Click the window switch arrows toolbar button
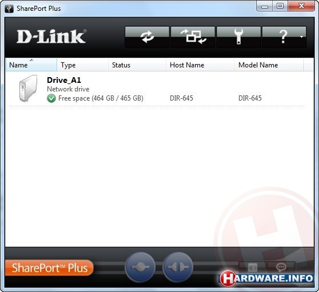 coord(193,37)
